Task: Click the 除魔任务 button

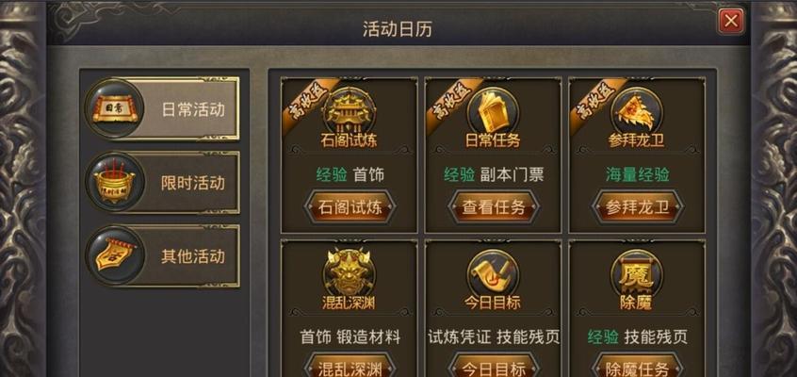Action: (x=637, y=367)
